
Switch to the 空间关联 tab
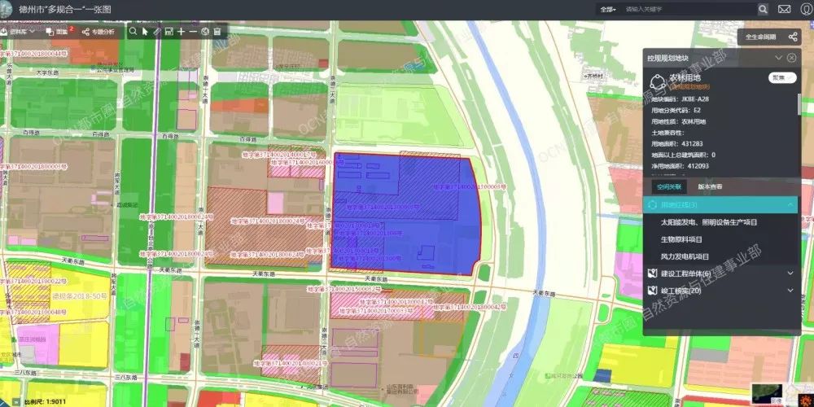668,186
